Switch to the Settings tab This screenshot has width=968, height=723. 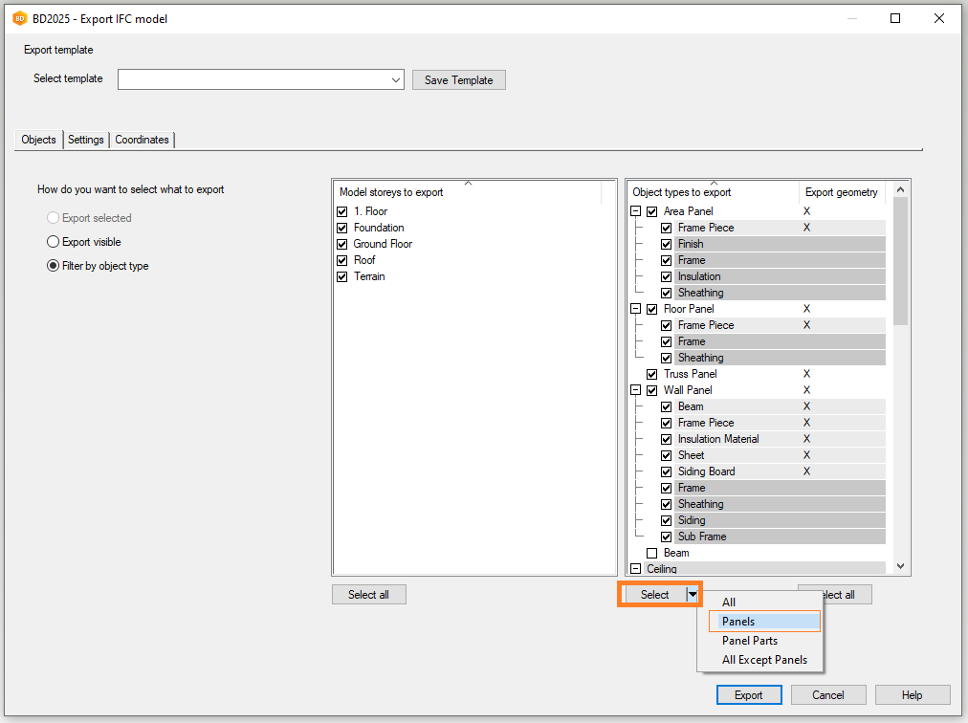click(x=86, y=140)
